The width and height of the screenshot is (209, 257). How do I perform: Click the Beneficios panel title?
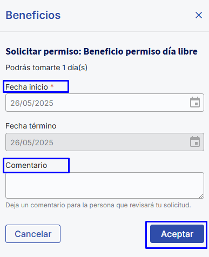33,15
